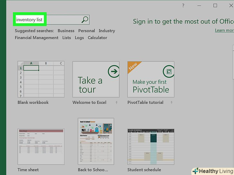The image size is (234, 175).
Task: Select the Personal suggested search
Action: pyautogui.click(x=86, y=31)
